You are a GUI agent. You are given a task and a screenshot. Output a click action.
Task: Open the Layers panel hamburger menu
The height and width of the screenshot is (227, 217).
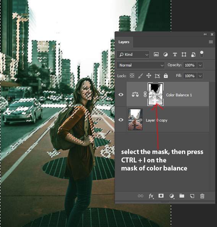click(211, 42)
